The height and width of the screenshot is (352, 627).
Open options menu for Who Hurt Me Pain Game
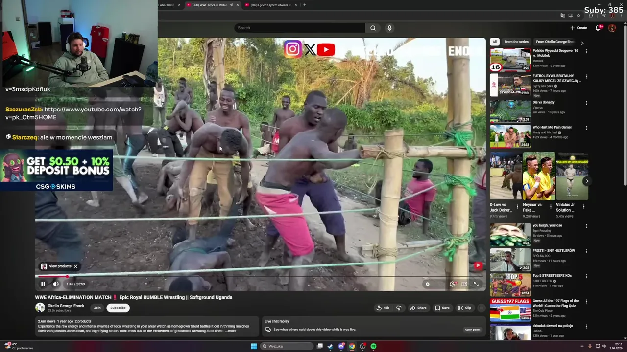586,128
